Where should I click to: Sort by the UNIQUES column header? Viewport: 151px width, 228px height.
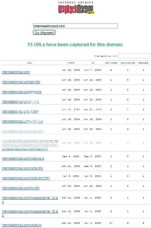[x=143, y=63]
